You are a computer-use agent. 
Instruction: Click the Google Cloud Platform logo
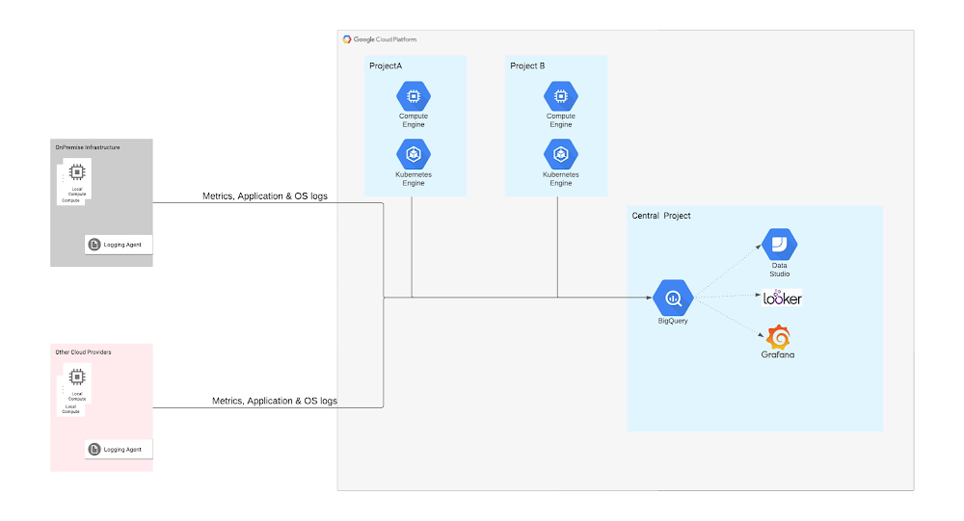pyautogui.click(x=380, y=39)
